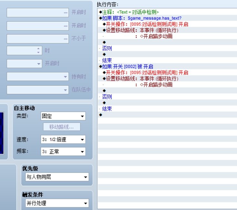Click the variable field before 不小于
Viewport: 237px width, 210px height.
pos(38,39)
